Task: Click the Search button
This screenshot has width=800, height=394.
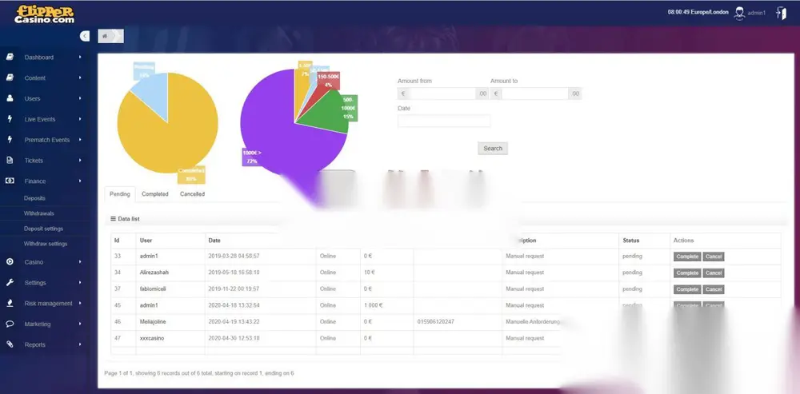Action: coord(493,149)
